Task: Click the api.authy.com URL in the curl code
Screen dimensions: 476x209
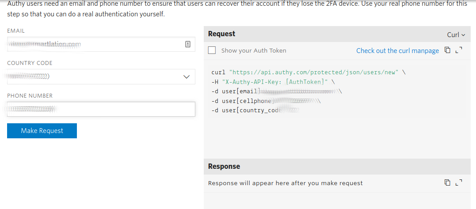Action: [x=314, y=72]
